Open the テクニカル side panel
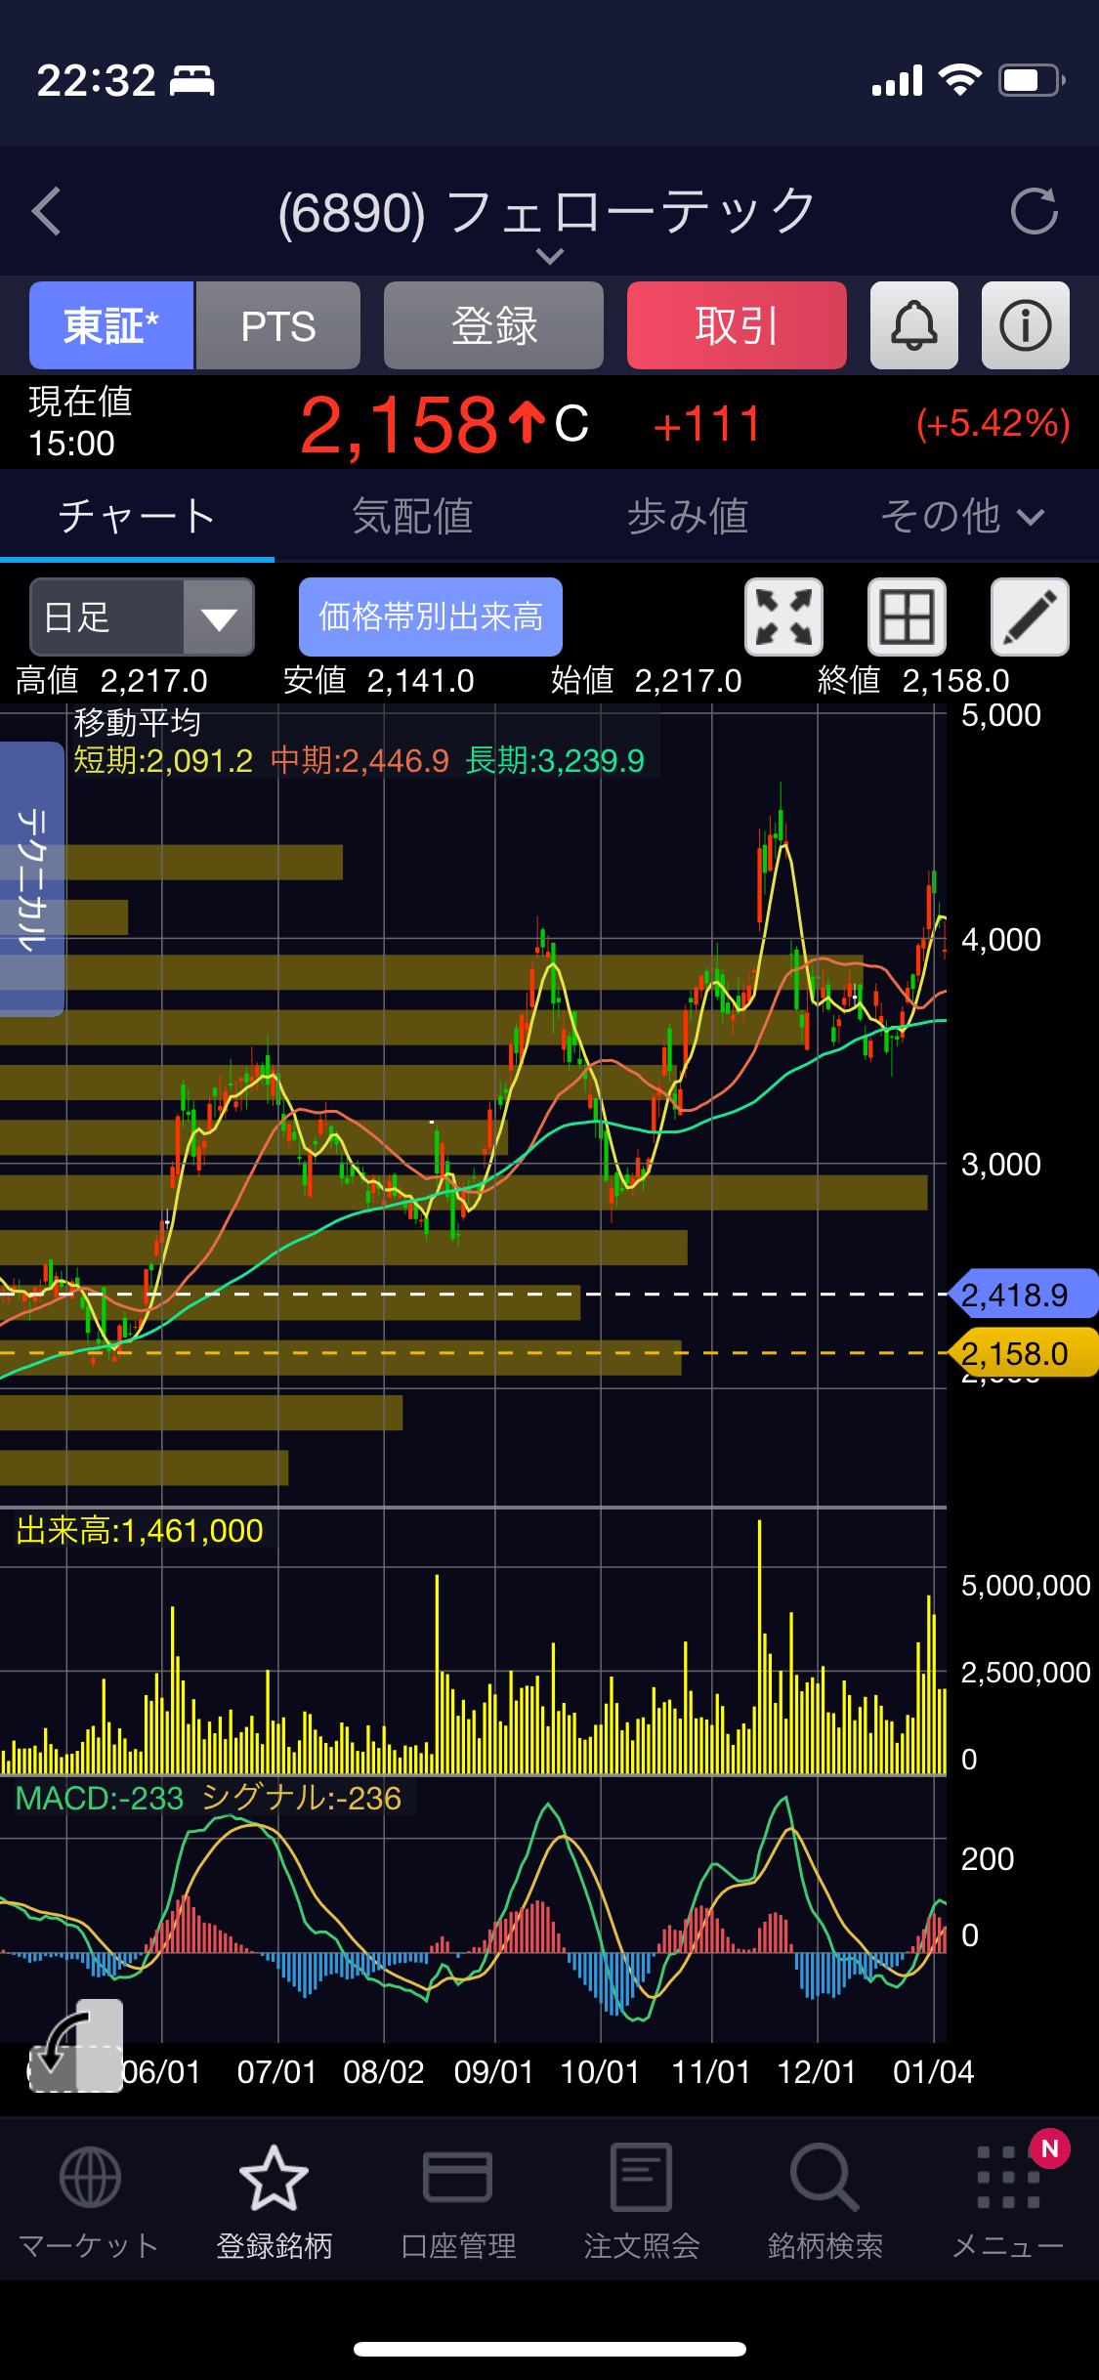Viewport: 1099px width, 2380px height. [31, 879]
